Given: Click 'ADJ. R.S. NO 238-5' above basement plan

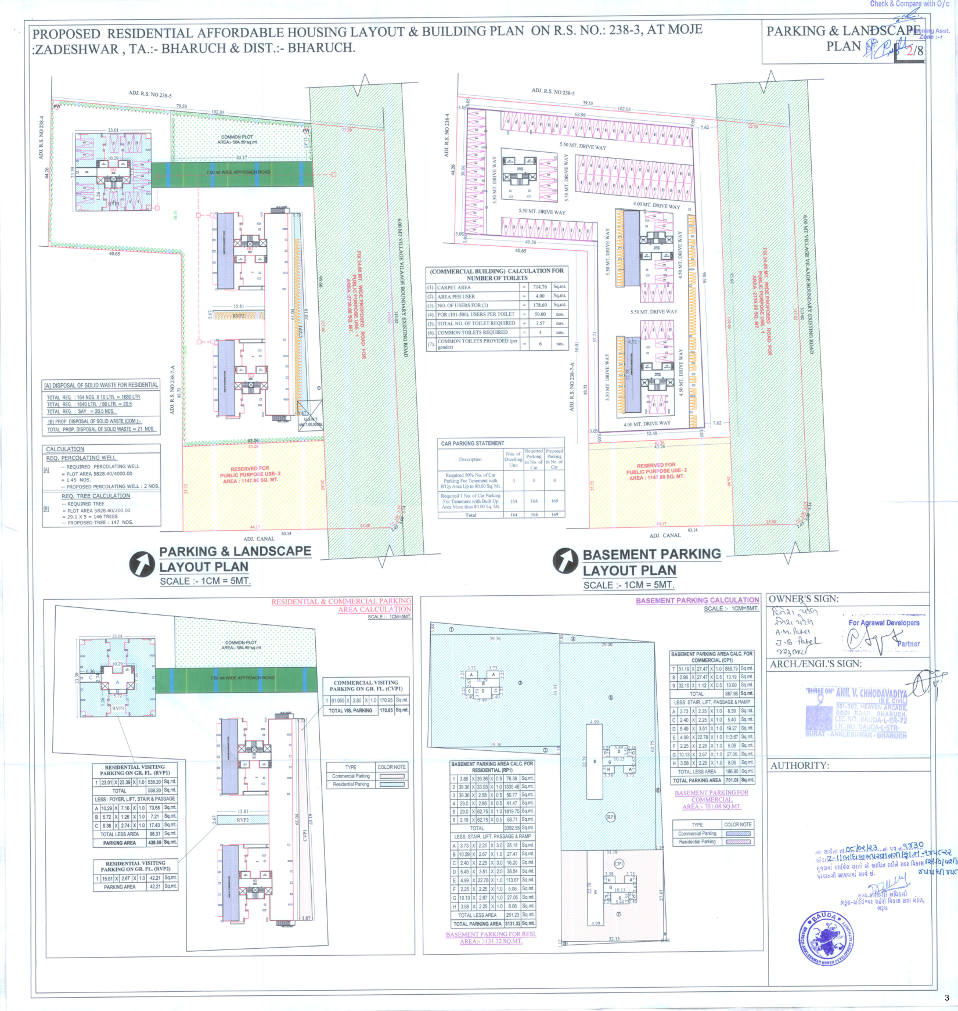Looking at the screenshot, I should click(x=553, y=91).
